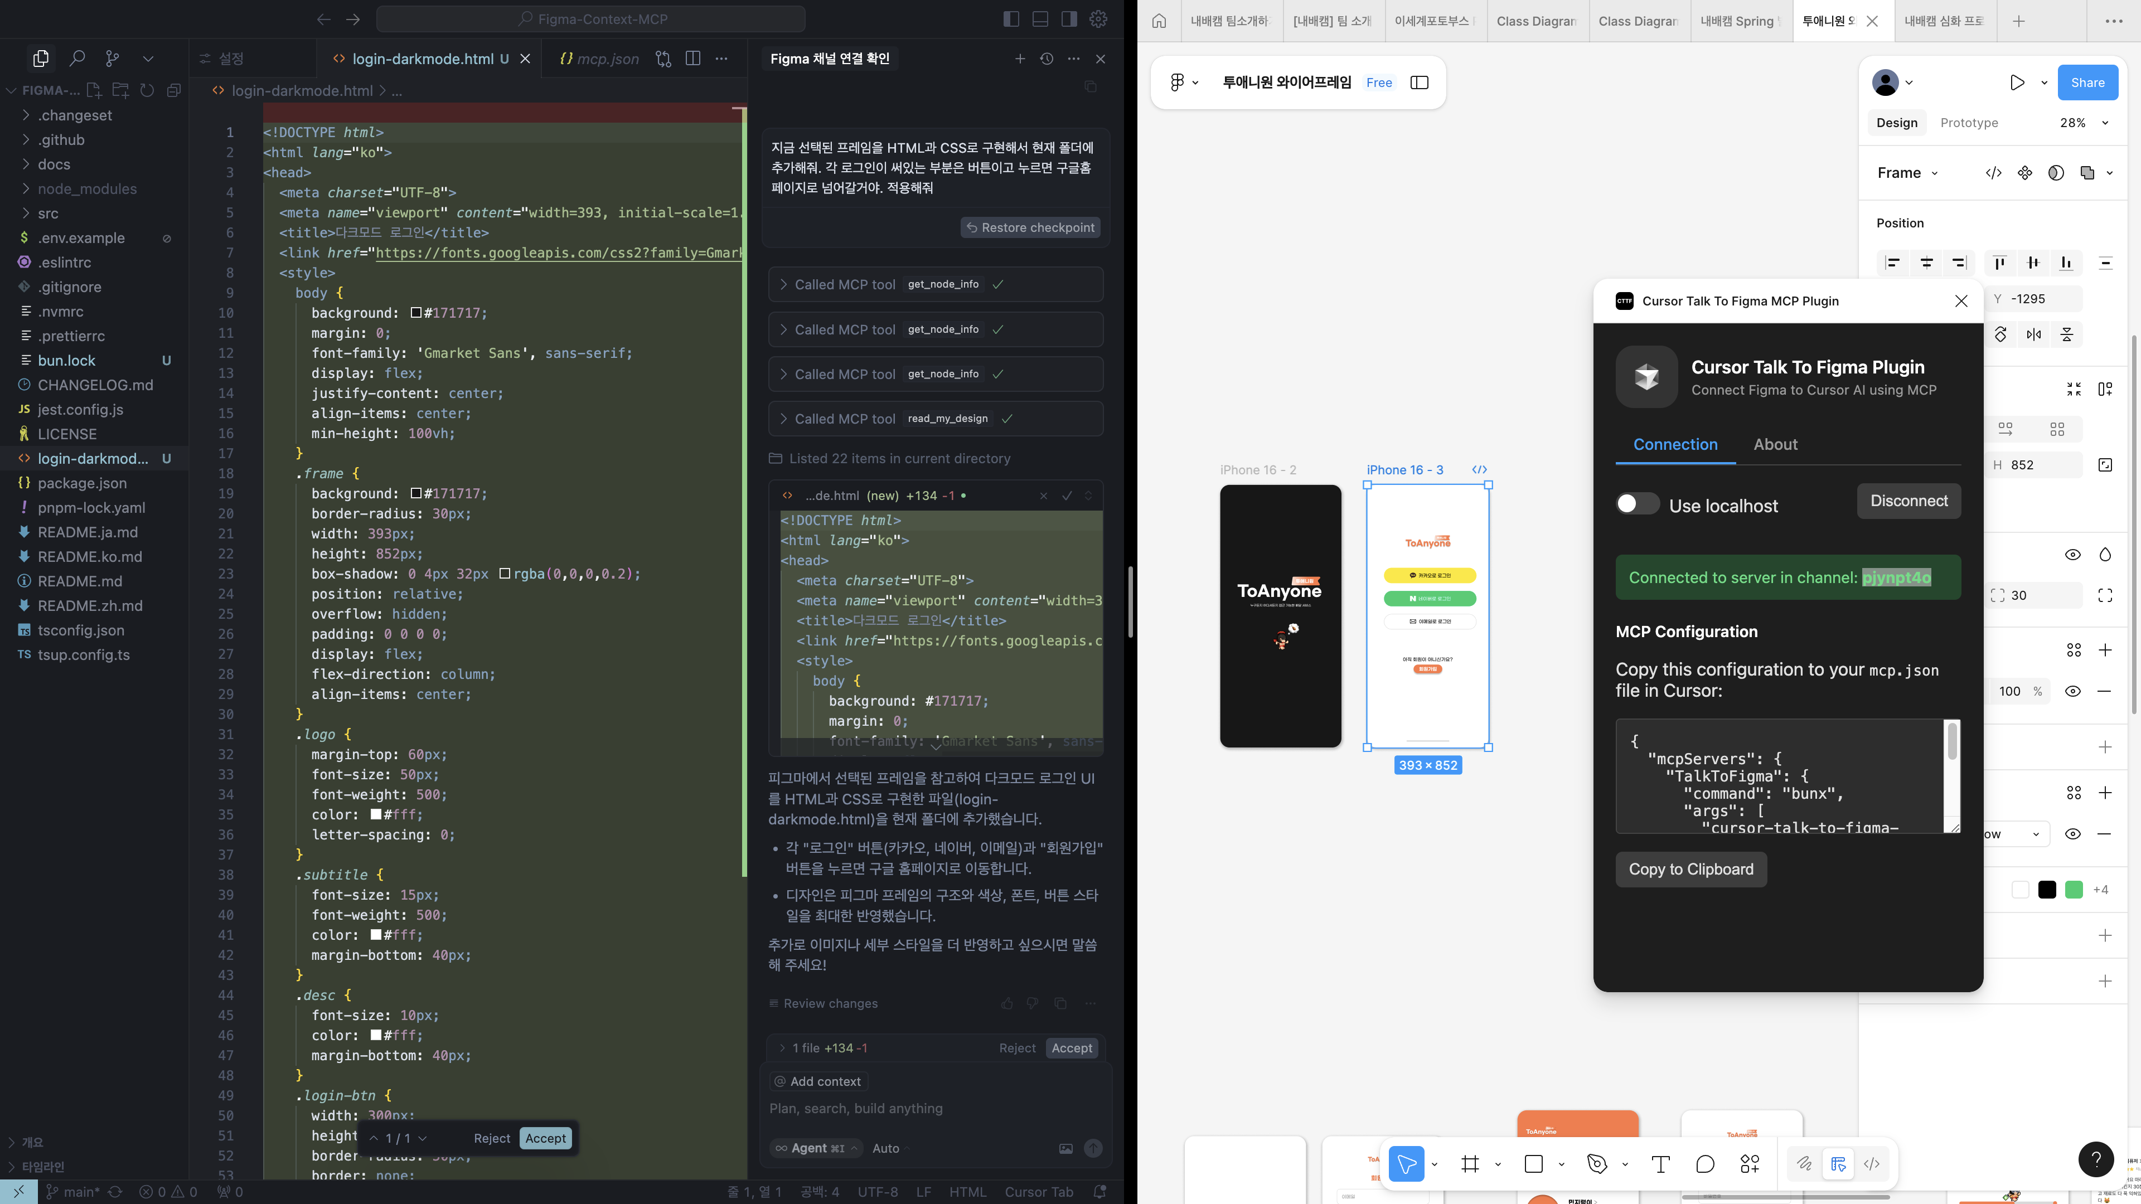Click Copy to Clipboard button
The image size is (2141, 1204).
coord(1690,869)
